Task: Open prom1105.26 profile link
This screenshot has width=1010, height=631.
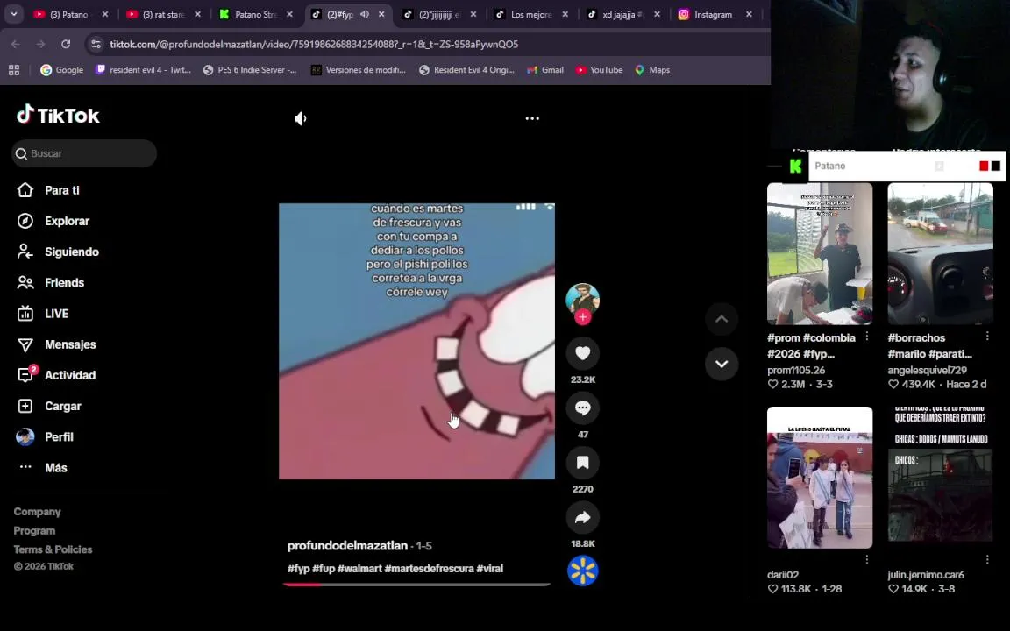Action: (796, 370)
